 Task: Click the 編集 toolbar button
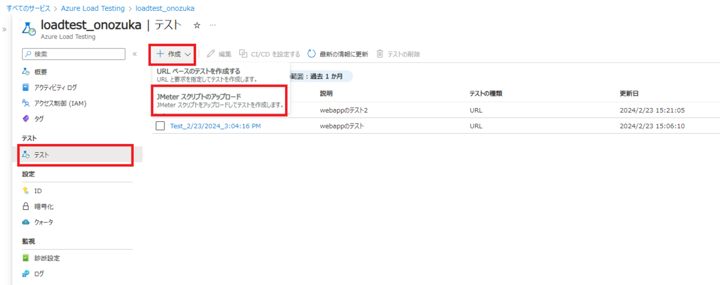(x=219, y=54)
